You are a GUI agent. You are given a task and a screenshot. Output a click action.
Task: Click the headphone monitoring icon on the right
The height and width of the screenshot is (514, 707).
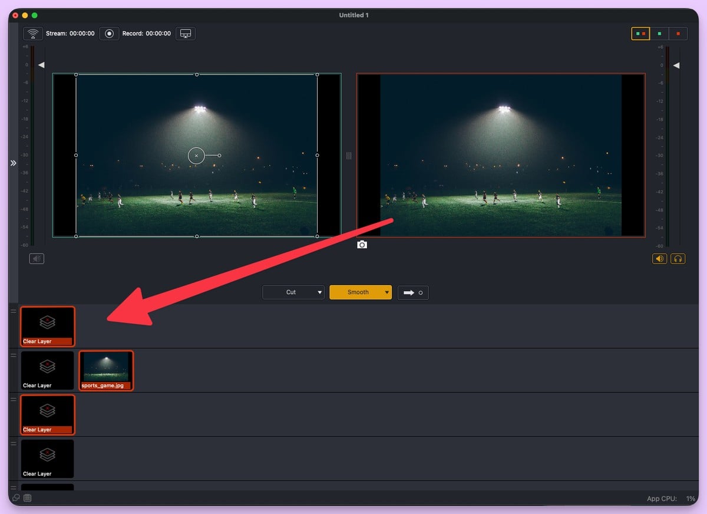coord(678,258)
